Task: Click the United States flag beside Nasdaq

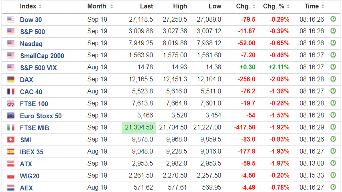Action: click(x=11, y=44)
